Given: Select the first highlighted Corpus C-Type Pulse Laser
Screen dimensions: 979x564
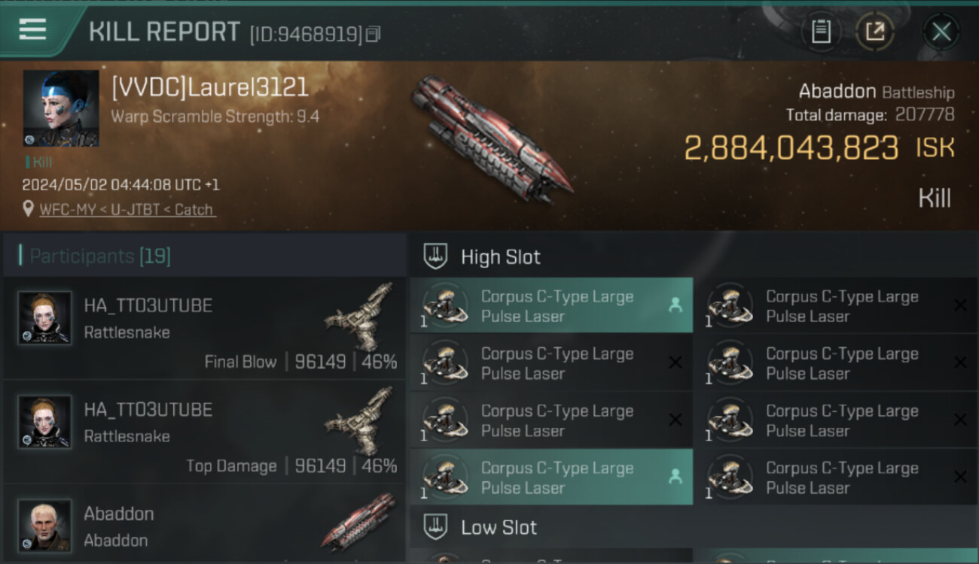Looking at the screenshot, I should point(551,305).
